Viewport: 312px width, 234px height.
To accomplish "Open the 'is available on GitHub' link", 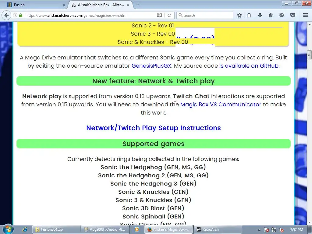I will tap(249, 66).
